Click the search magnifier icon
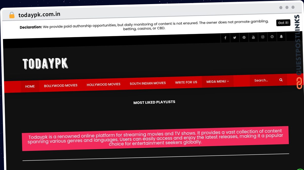 point(281,80)
